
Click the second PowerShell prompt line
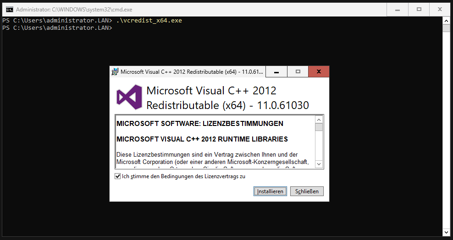coord(57,27)
